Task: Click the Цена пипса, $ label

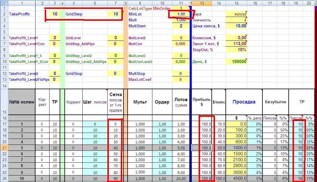Action: 206,26
